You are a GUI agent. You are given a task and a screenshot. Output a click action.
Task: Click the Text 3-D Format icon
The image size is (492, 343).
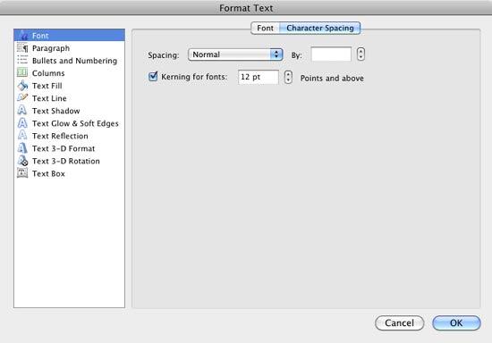[x=22, y=148]
